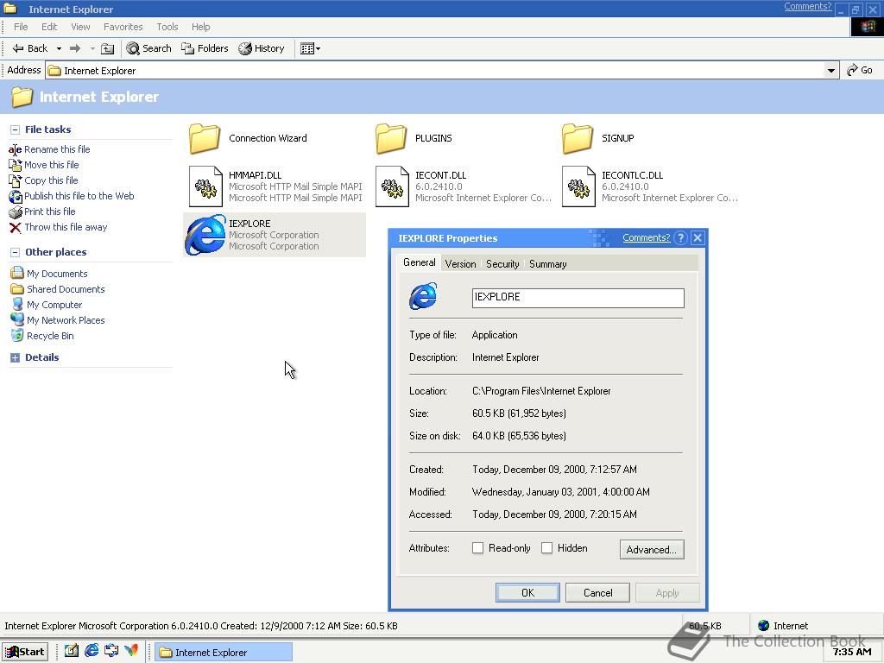This screenshot has height=663, width=884.
Task: Click the IEXPLORE filename text field
Action: click(x=578, y=298)
